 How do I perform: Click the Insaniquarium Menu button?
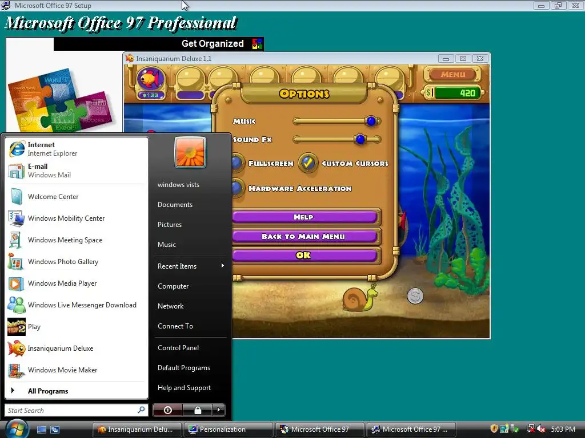[x=453, y=74]
